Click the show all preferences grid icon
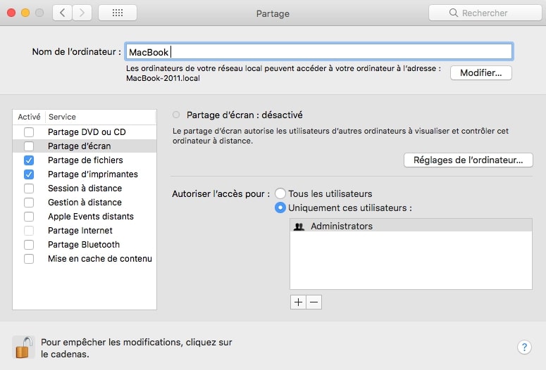The image size is (546, 370). coord(118,13)
